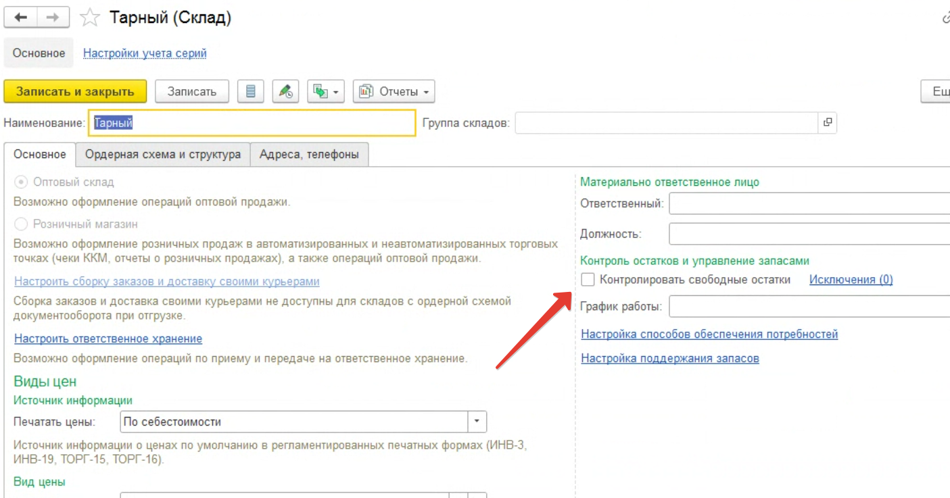This screenshot has height=498, width=950.
Task: Open Настройка поддержания запасов link
Action: click(x=669, y=358)
